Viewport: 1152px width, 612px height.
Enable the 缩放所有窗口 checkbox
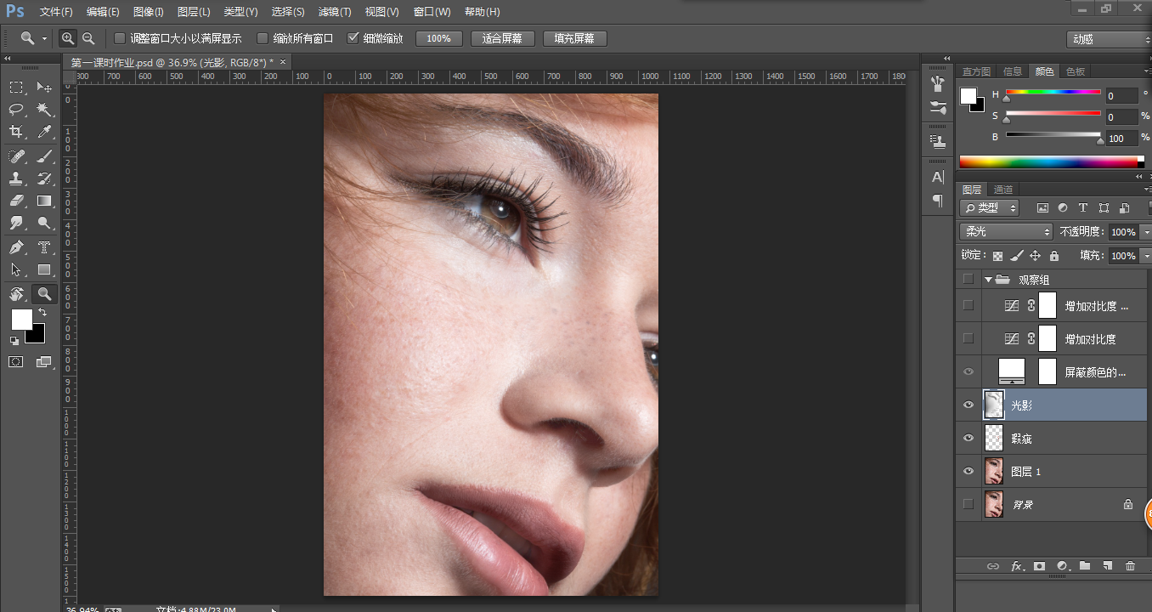click(x=263, y=38)
